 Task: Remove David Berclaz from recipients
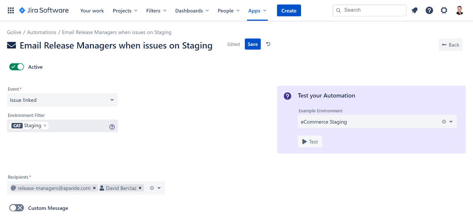(x=140, y=188)
